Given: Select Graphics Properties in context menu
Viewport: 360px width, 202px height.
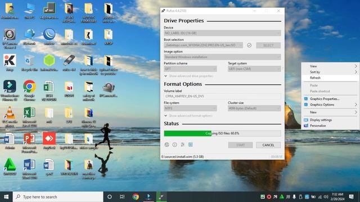Looking at the screenshot, I should click(330, 99).
